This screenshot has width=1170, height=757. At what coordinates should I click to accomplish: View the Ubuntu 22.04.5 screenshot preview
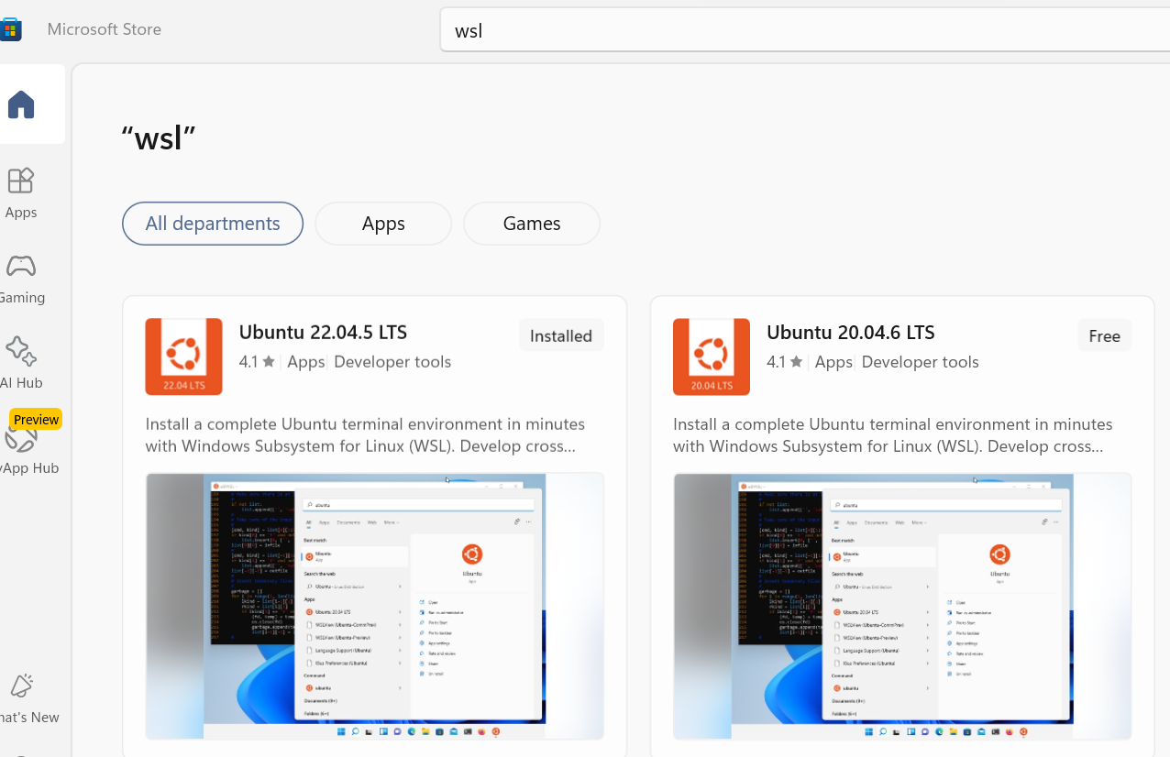point(375,606)
